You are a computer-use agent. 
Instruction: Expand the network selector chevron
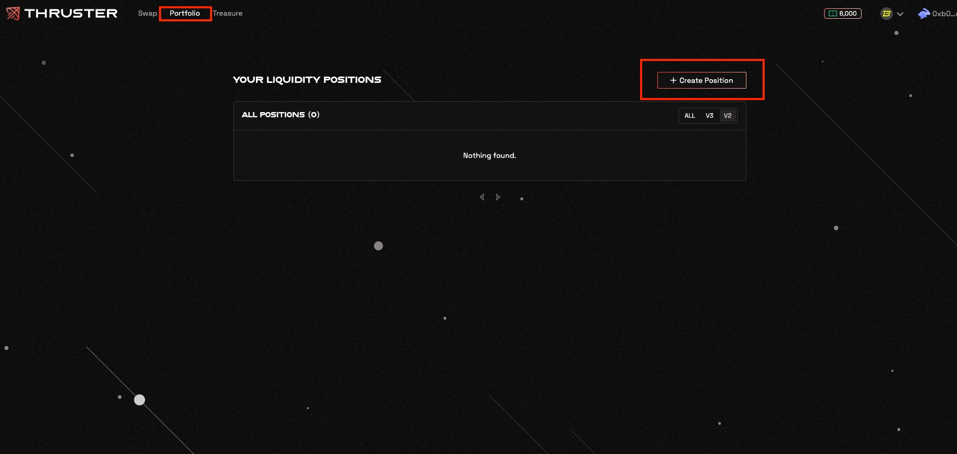900,14
